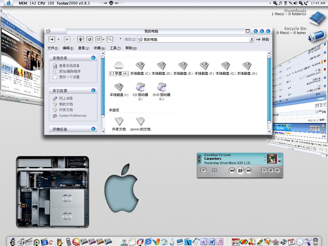Open the address bar dropdown stepper
328x246 pixels.
(x=252, y=39)
